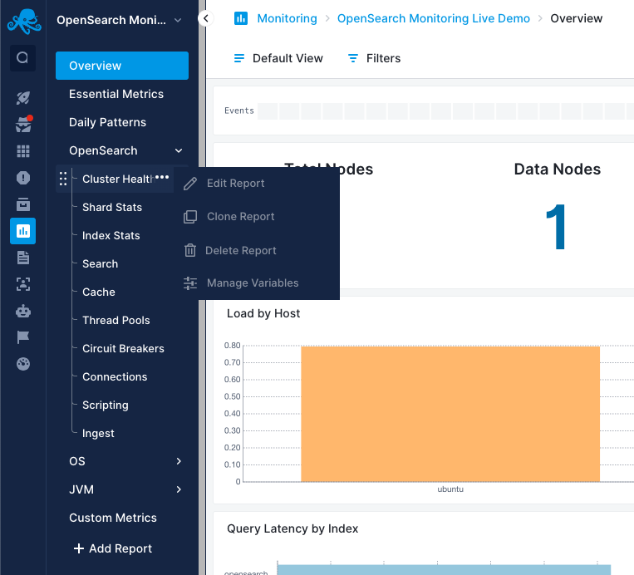The image size is (634, 575).
Task: Click the drag handle beside Cluster Health
Action: (x=63, y=179)
